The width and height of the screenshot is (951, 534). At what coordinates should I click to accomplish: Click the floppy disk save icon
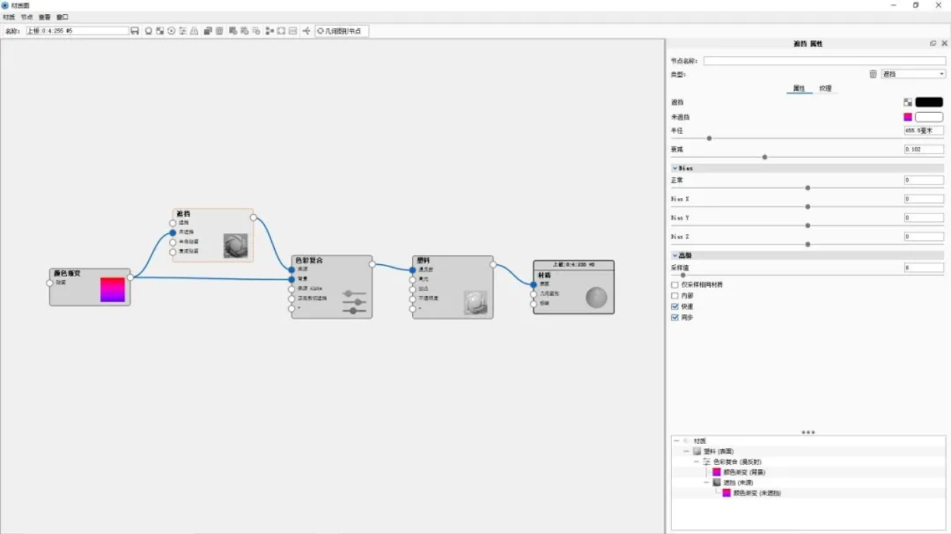[x=135, y=31]
